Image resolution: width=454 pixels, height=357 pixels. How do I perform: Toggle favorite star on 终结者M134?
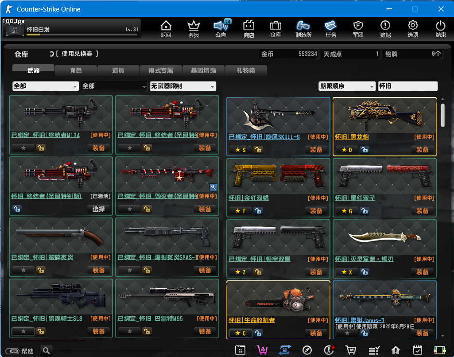tap(23, 148)
